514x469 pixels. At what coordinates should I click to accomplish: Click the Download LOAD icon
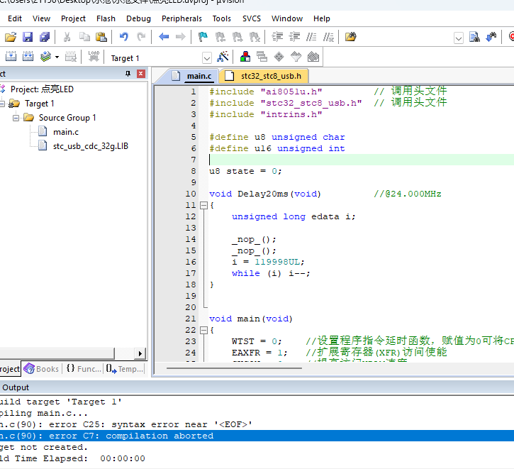pos(94,57)
